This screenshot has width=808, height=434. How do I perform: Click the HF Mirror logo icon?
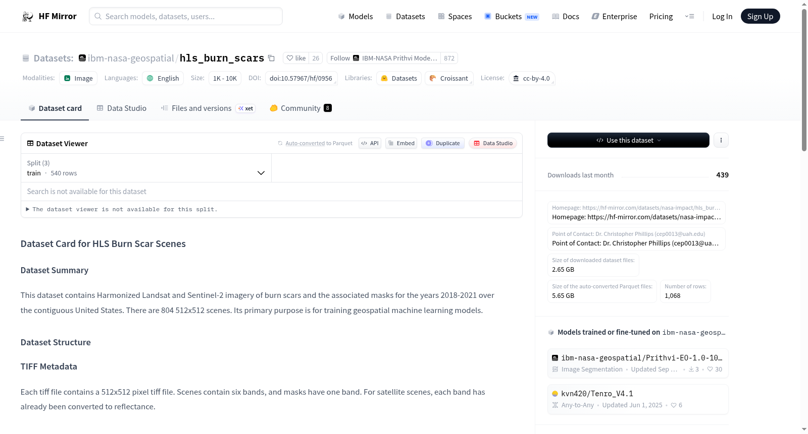coord(28,16)
